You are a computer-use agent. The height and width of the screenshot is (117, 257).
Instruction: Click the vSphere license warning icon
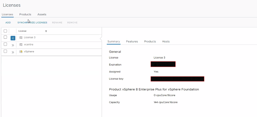pos(21,52)
